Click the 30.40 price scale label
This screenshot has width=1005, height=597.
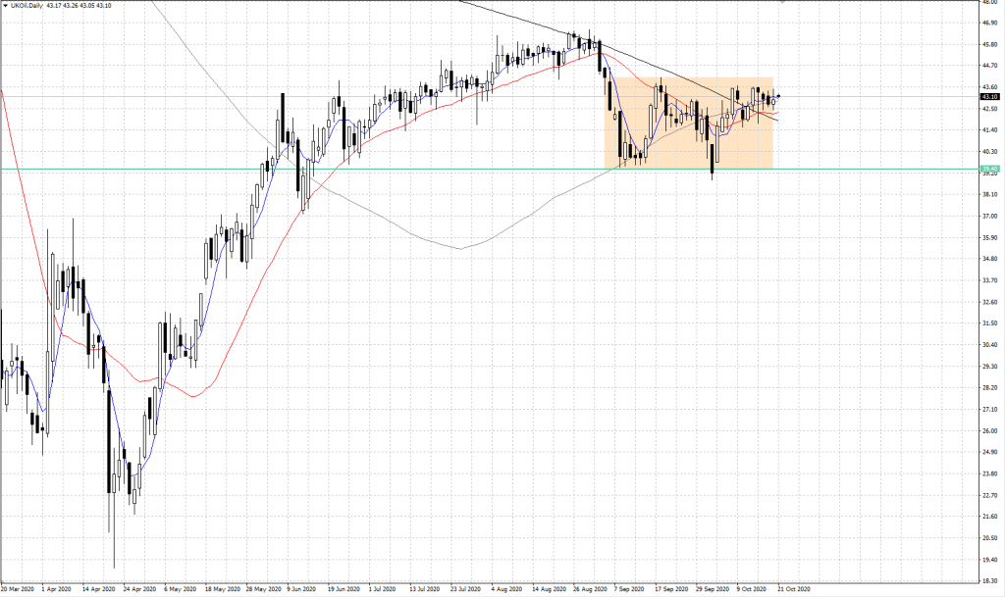(x=990, y=345)
